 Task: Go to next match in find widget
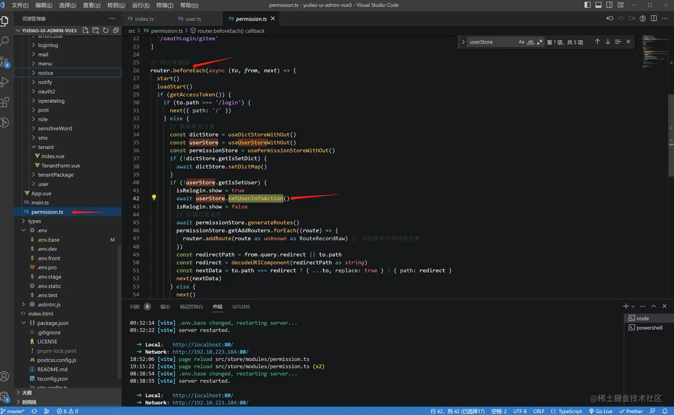pos(608,41)
